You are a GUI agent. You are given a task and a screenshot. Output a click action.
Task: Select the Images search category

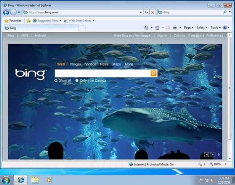tap(75, 64)
